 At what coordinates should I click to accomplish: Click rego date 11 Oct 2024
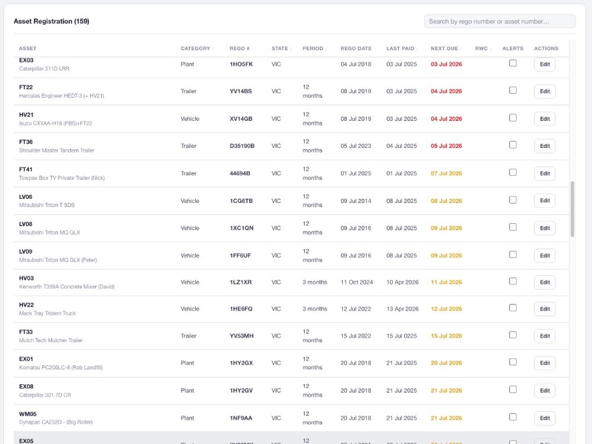[357, 282]
